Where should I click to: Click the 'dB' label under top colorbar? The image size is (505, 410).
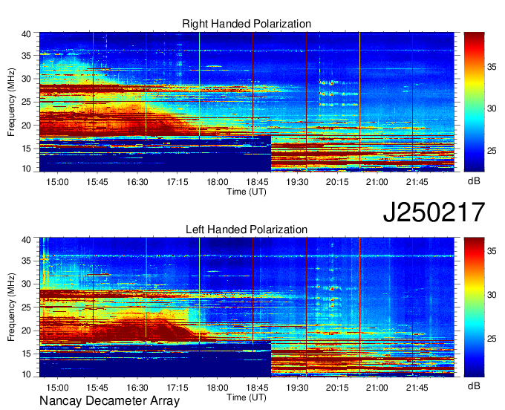474,180
